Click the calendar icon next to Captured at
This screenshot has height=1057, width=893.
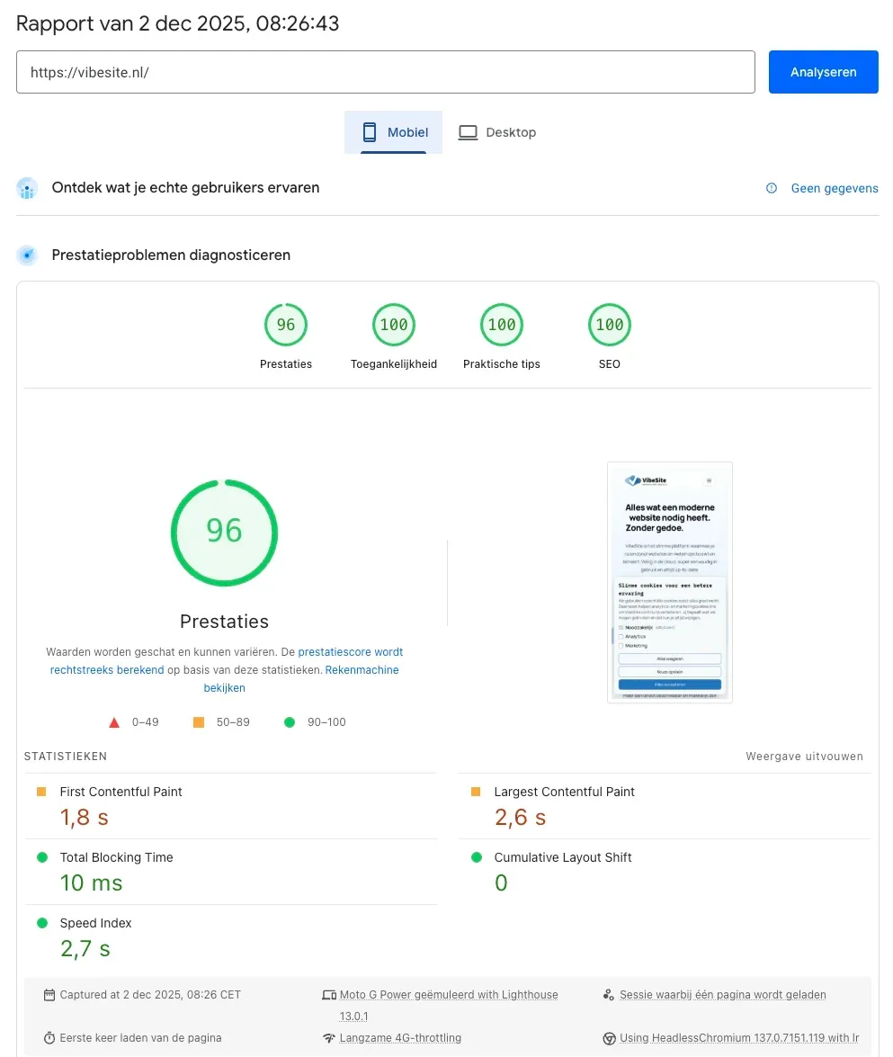[49, 995]
